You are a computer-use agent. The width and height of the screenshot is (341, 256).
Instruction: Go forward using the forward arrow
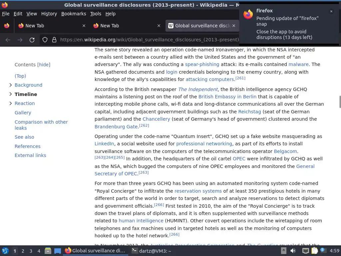point(20,40)
